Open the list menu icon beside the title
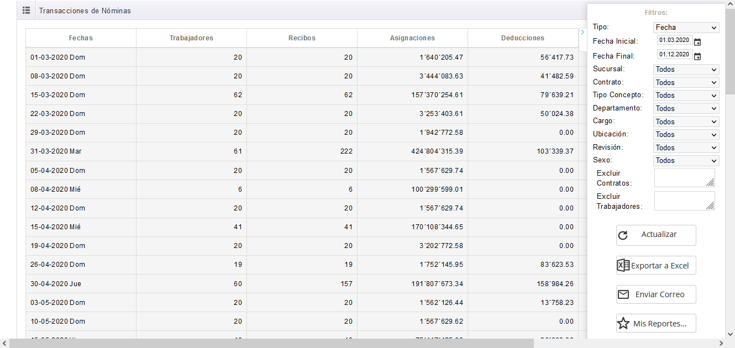The height and width of the screenshot is (348, 735). (x=26, y=10)
